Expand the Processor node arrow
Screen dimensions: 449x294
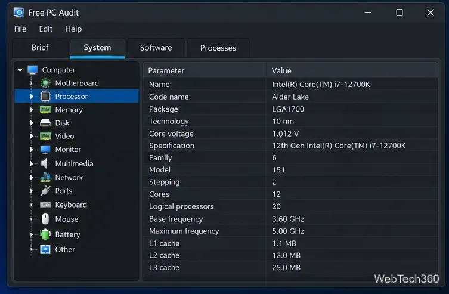tap(32, 97)
